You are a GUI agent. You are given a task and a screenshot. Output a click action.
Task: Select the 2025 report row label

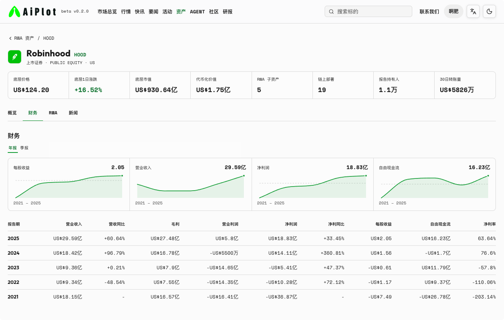pos(13,238)
